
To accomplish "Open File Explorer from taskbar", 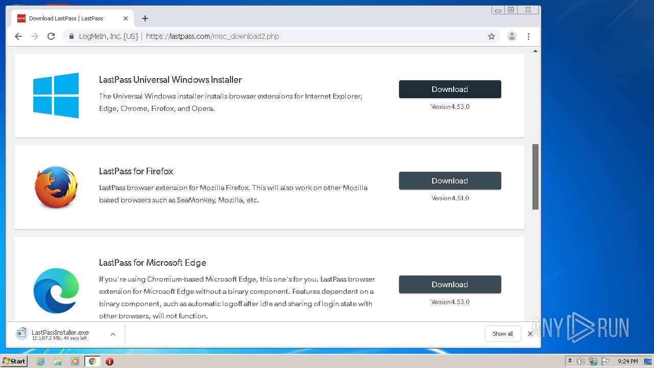I will pos(58,361).
